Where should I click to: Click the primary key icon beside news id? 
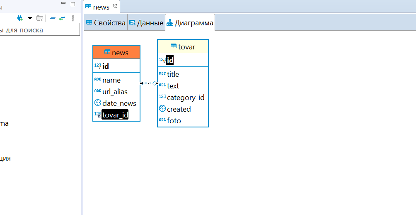98,66
